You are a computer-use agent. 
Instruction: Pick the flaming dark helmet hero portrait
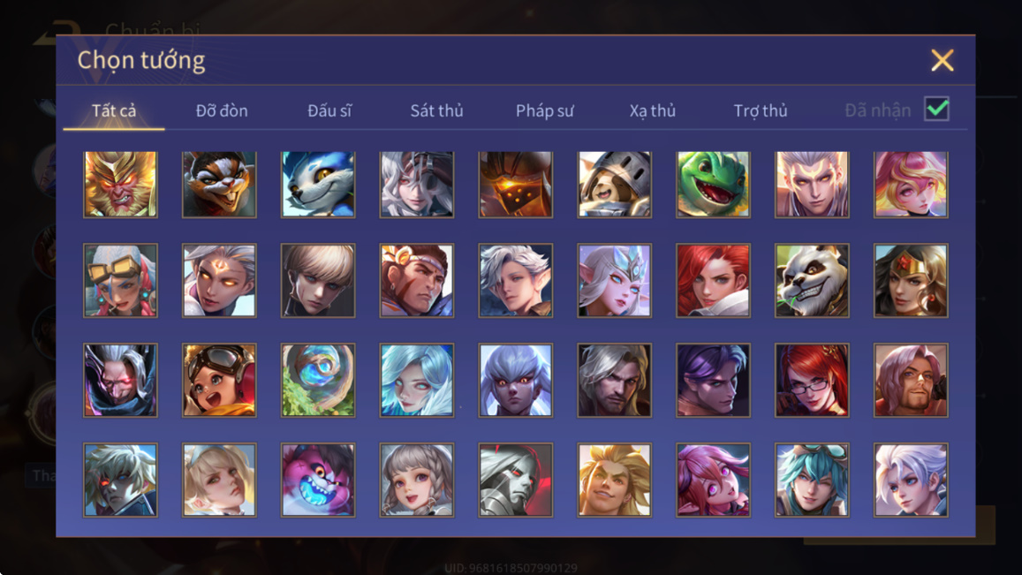516,185
